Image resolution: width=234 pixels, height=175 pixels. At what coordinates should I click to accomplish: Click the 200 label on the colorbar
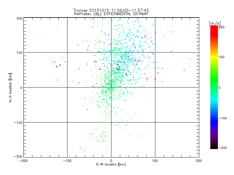[x=221, y=27]
